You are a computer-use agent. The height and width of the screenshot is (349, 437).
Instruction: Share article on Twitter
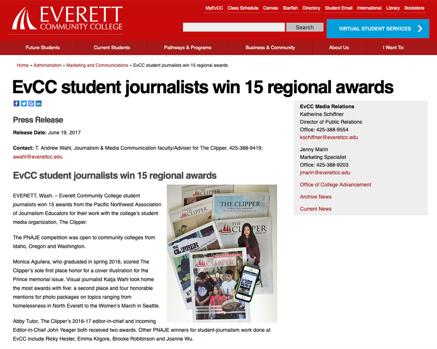pyautogui.click(x=24, y=104)
